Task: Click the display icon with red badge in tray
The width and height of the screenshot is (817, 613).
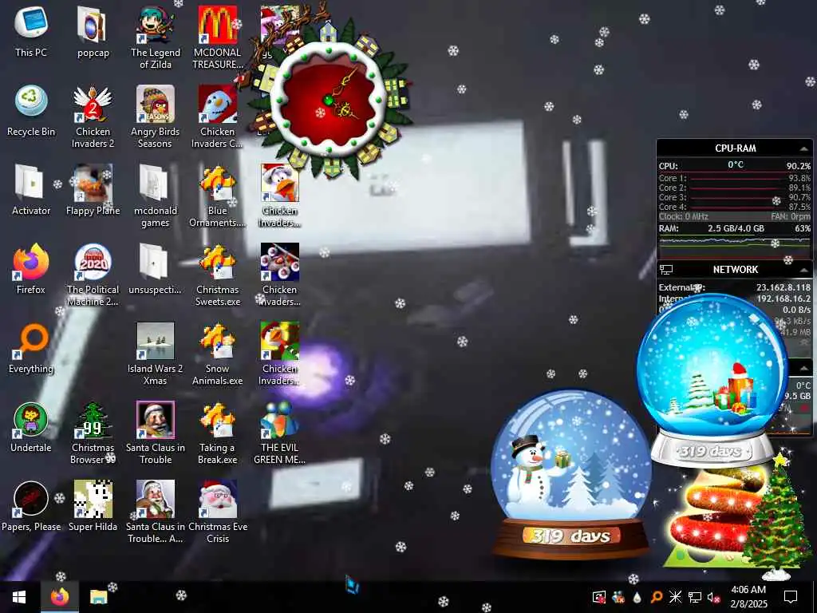Action: pyautogui.click(x=599, y=597)
